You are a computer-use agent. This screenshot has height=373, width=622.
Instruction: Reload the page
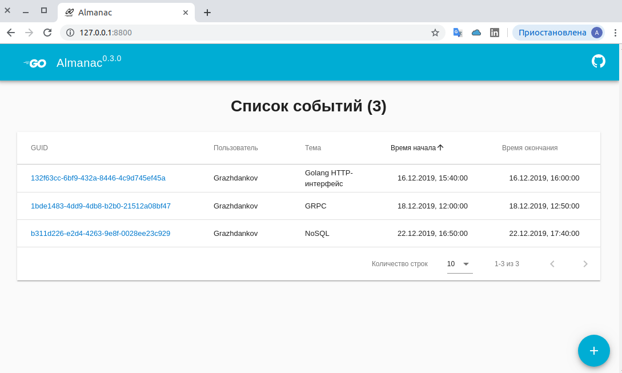pyautogui.click(x=47, y=33)
